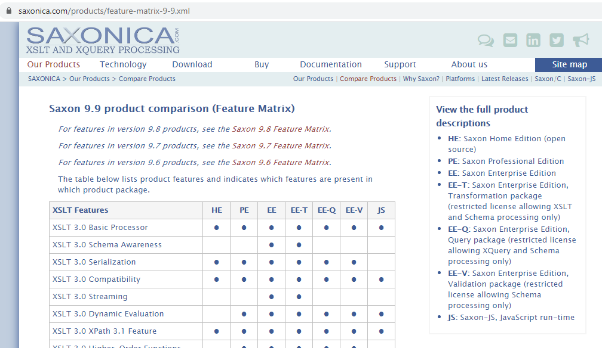Open the HE Saxon Home Edition description
Viewport: 602px width, 348px height.
point(507,144)
